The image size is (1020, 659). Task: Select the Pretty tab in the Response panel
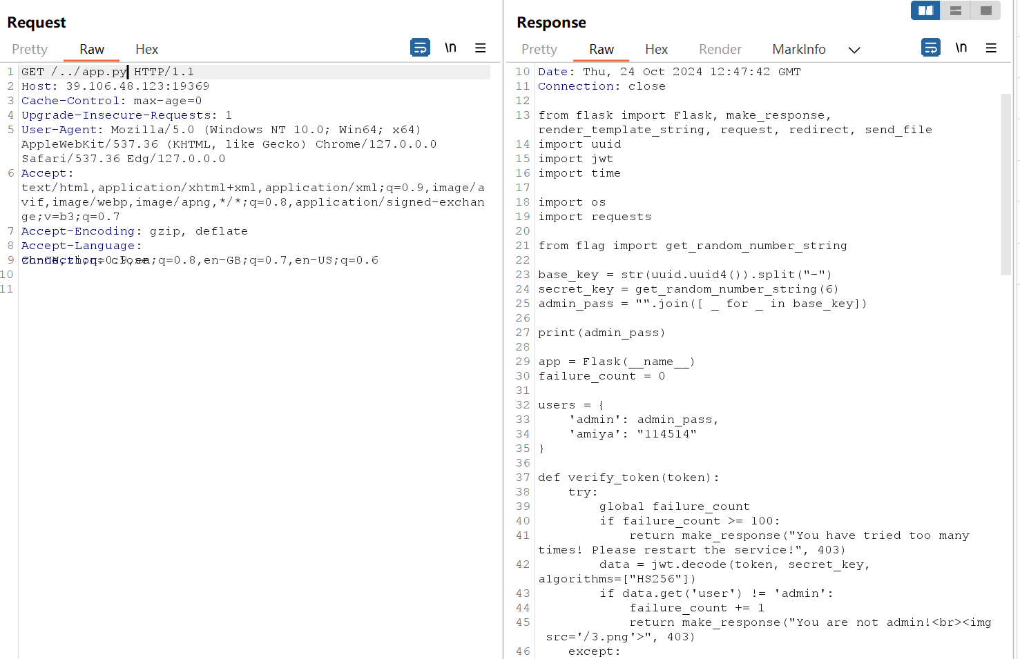[539, 49]
